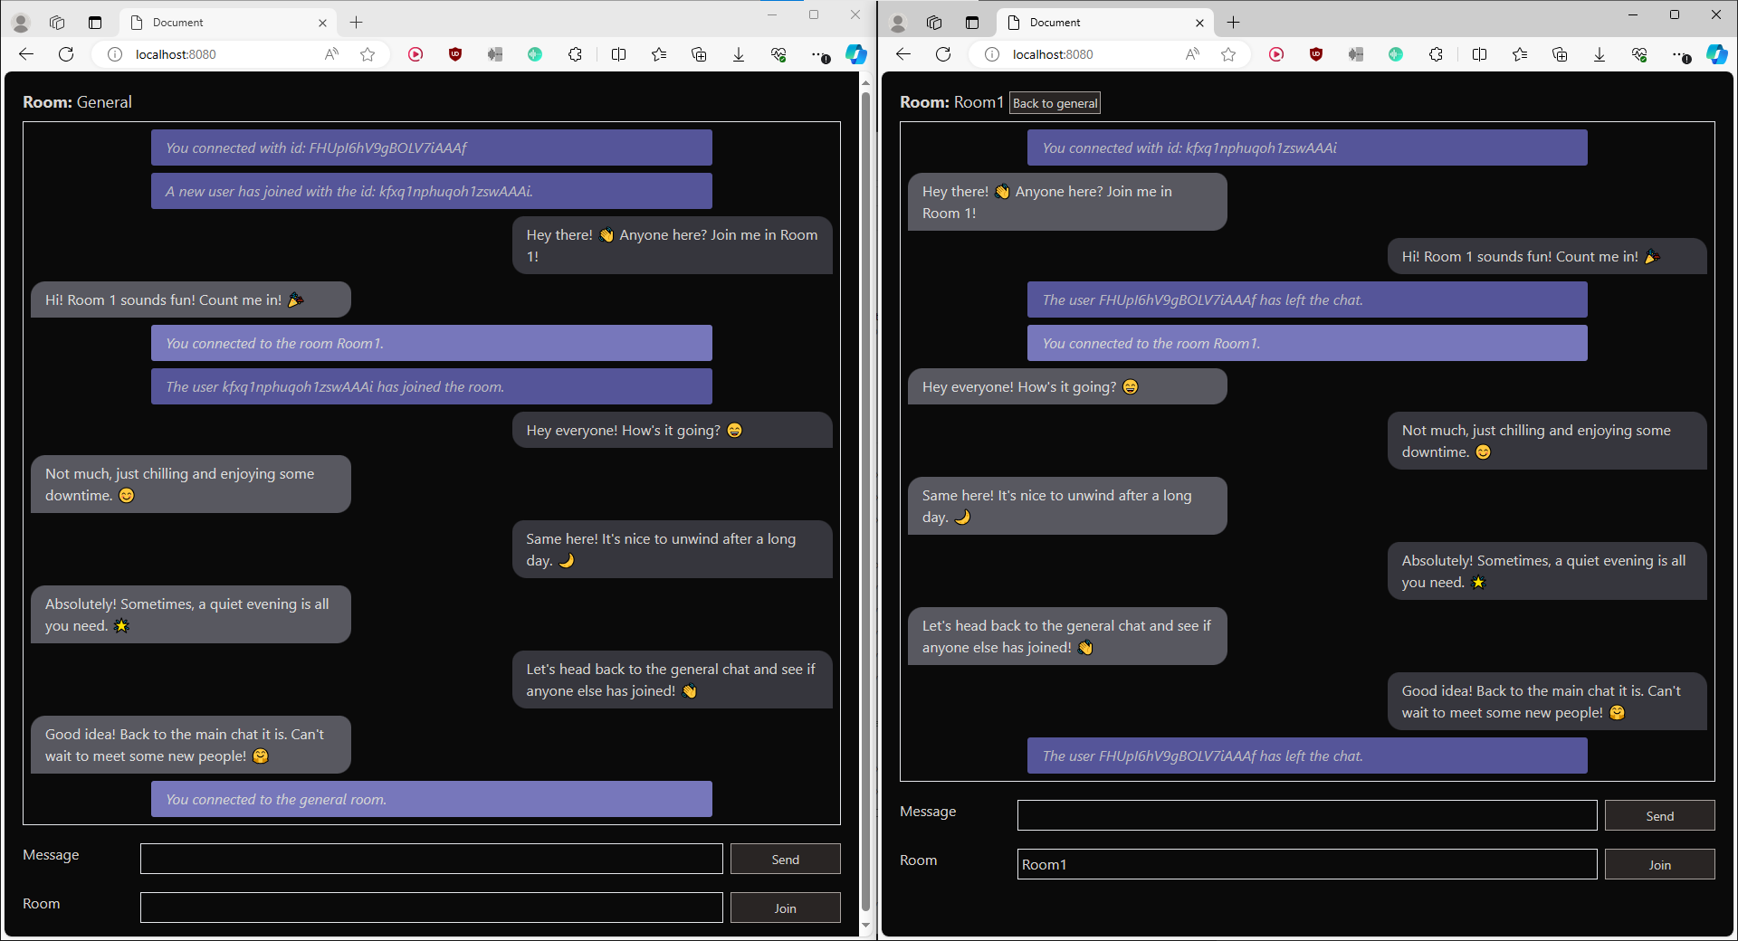
Task: Open Split screen in Room1 browser
Action: pyautogui.click(x=1480, y=54)
